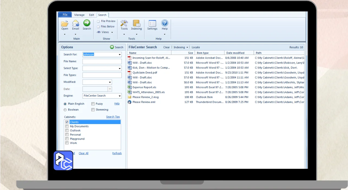Tick the Fuzzy search checkbox
This screenshot has width=348, height=190.
point(93,104)
